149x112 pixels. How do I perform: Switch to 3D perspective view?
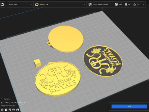click(2, 110)
